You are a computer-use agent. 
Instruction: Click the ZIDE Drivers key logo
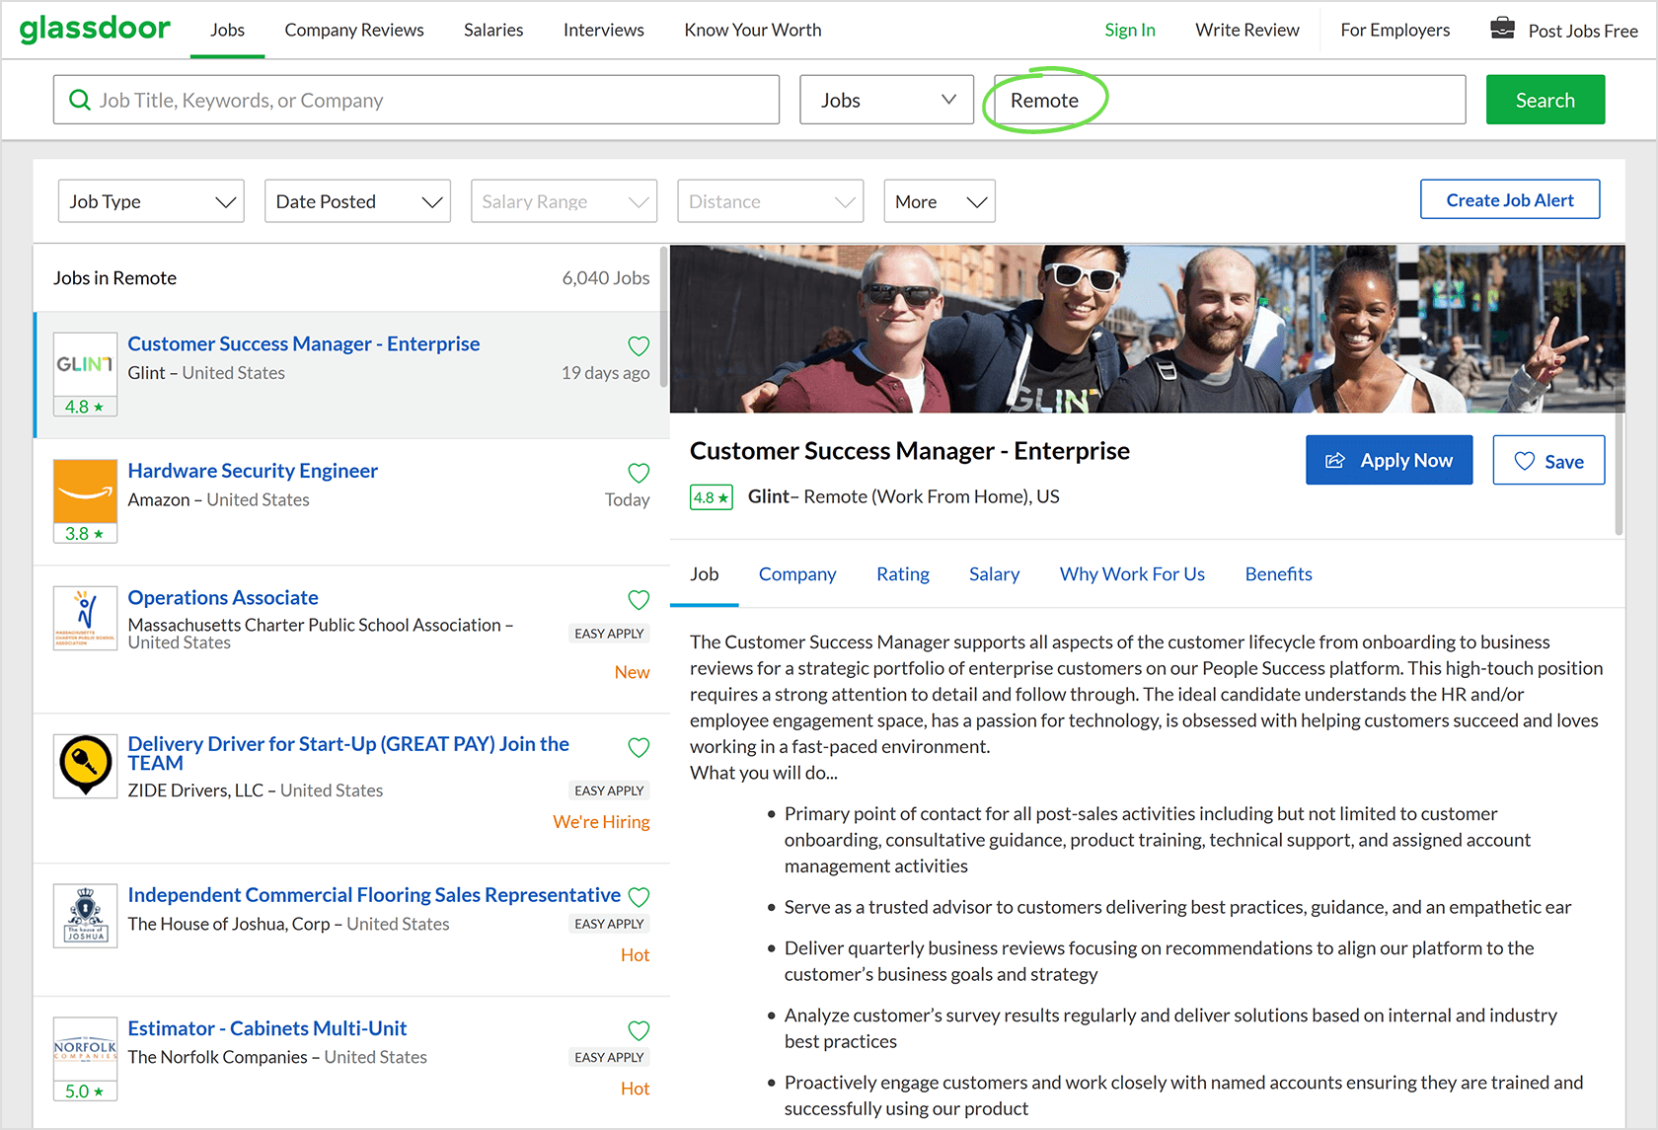(x=85, y=765)
